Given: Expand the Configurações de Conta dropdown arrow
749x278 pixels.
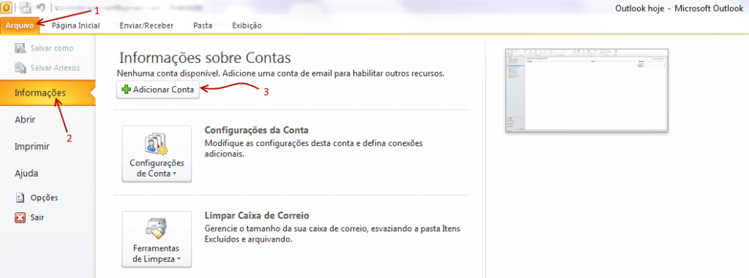Looking at the screenshot, I should (174, 174).
